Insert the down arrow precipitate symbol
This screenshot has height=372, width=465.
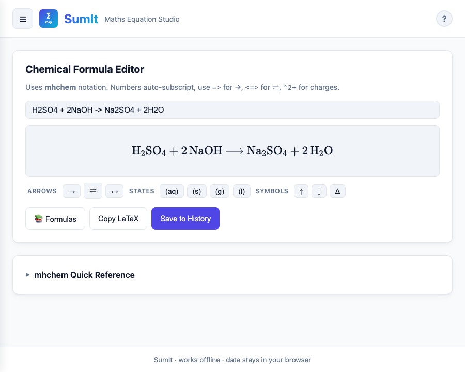pyautogui.click(x=319, y=191)
